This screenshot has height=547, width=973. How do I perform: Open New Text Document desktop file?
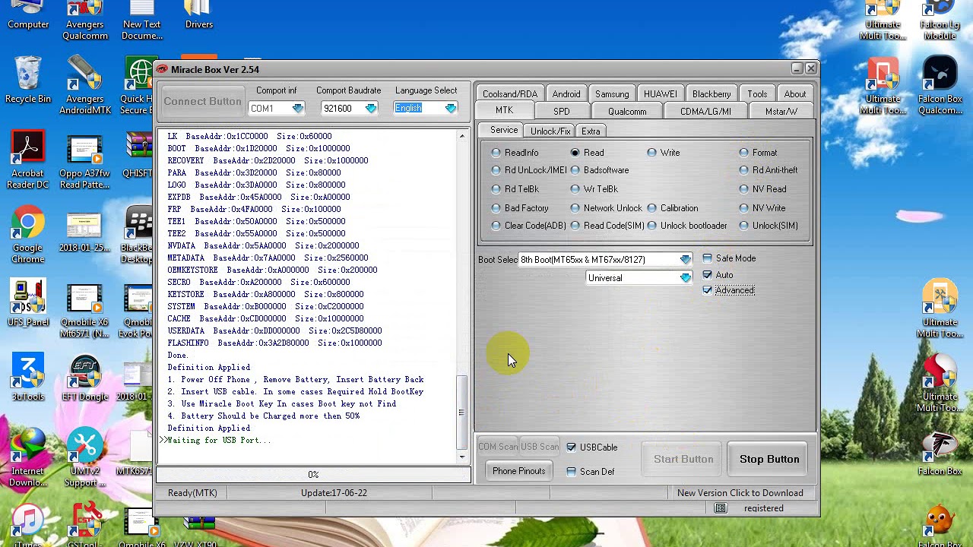[142, 21]
